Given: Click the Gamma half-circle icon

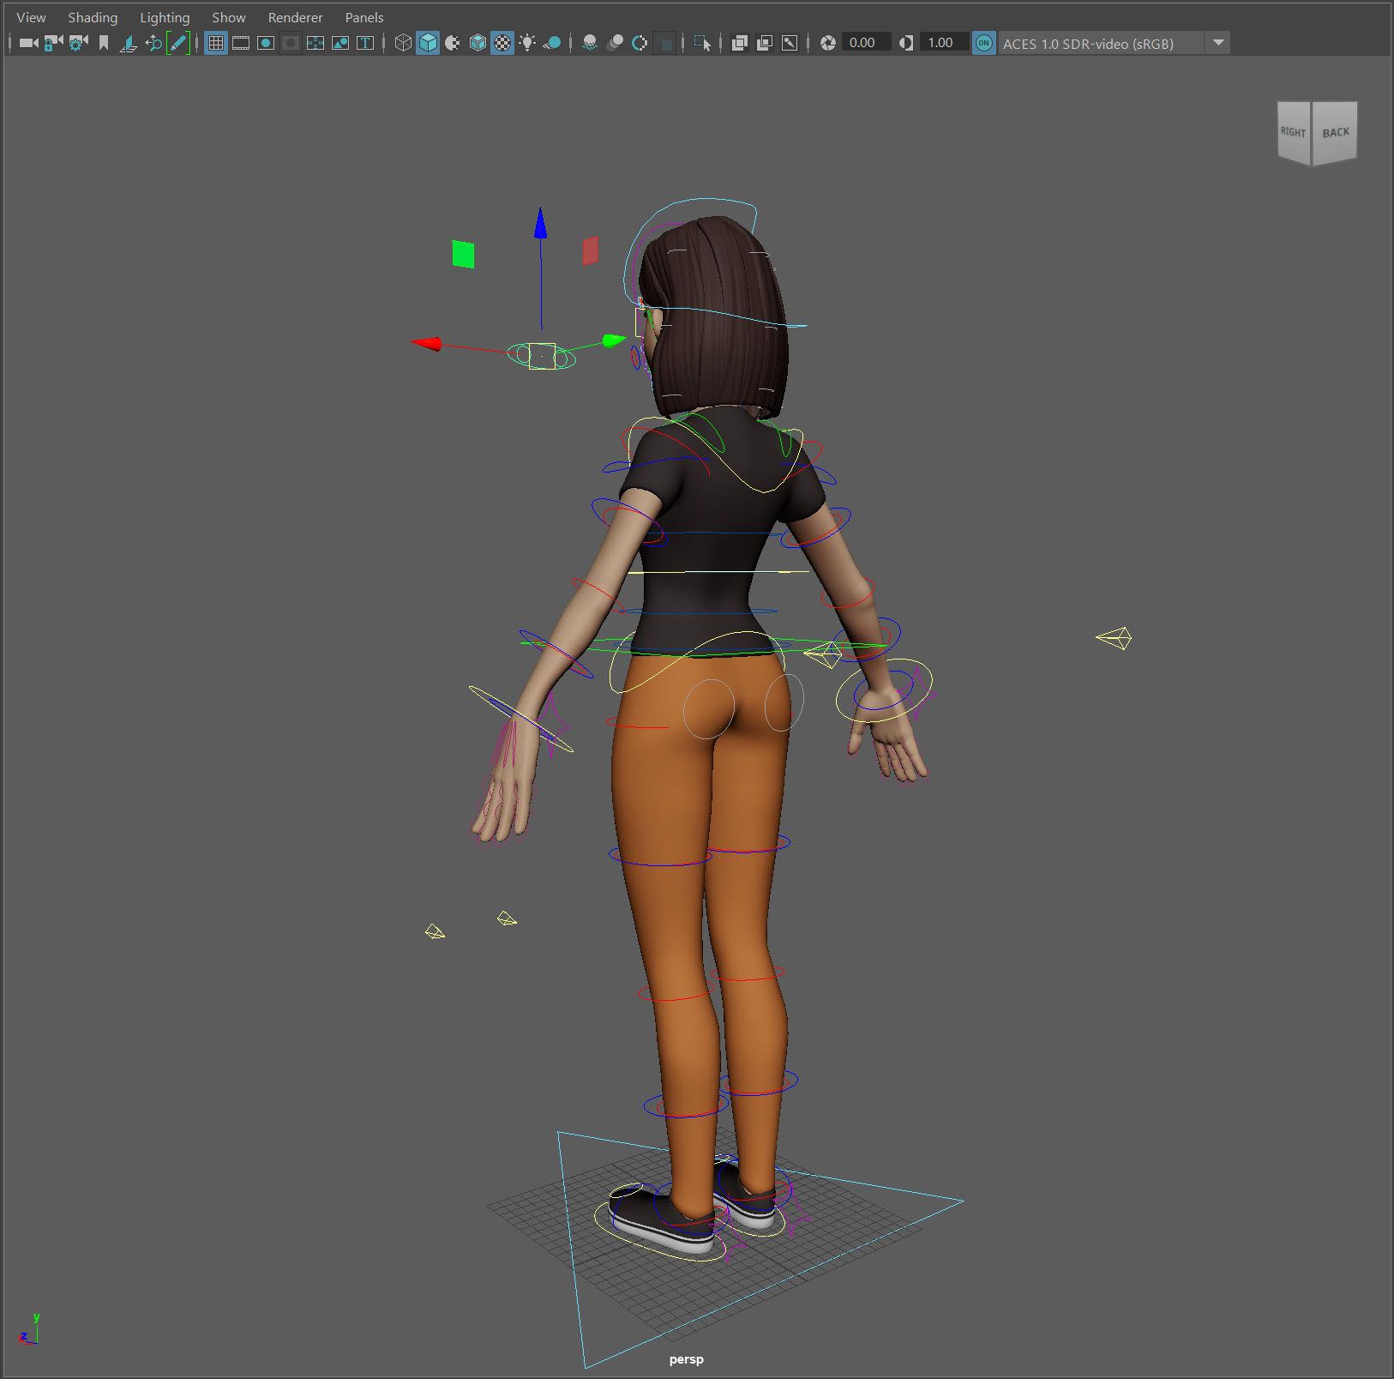Looking at the screenshot, I should (x=906, y=43).
